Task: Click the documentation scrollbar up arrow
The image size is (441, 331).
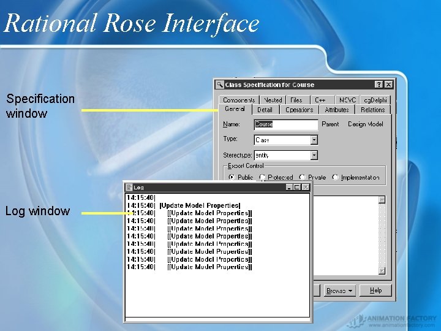Action: pyautogui.click(x=382, y=200)
